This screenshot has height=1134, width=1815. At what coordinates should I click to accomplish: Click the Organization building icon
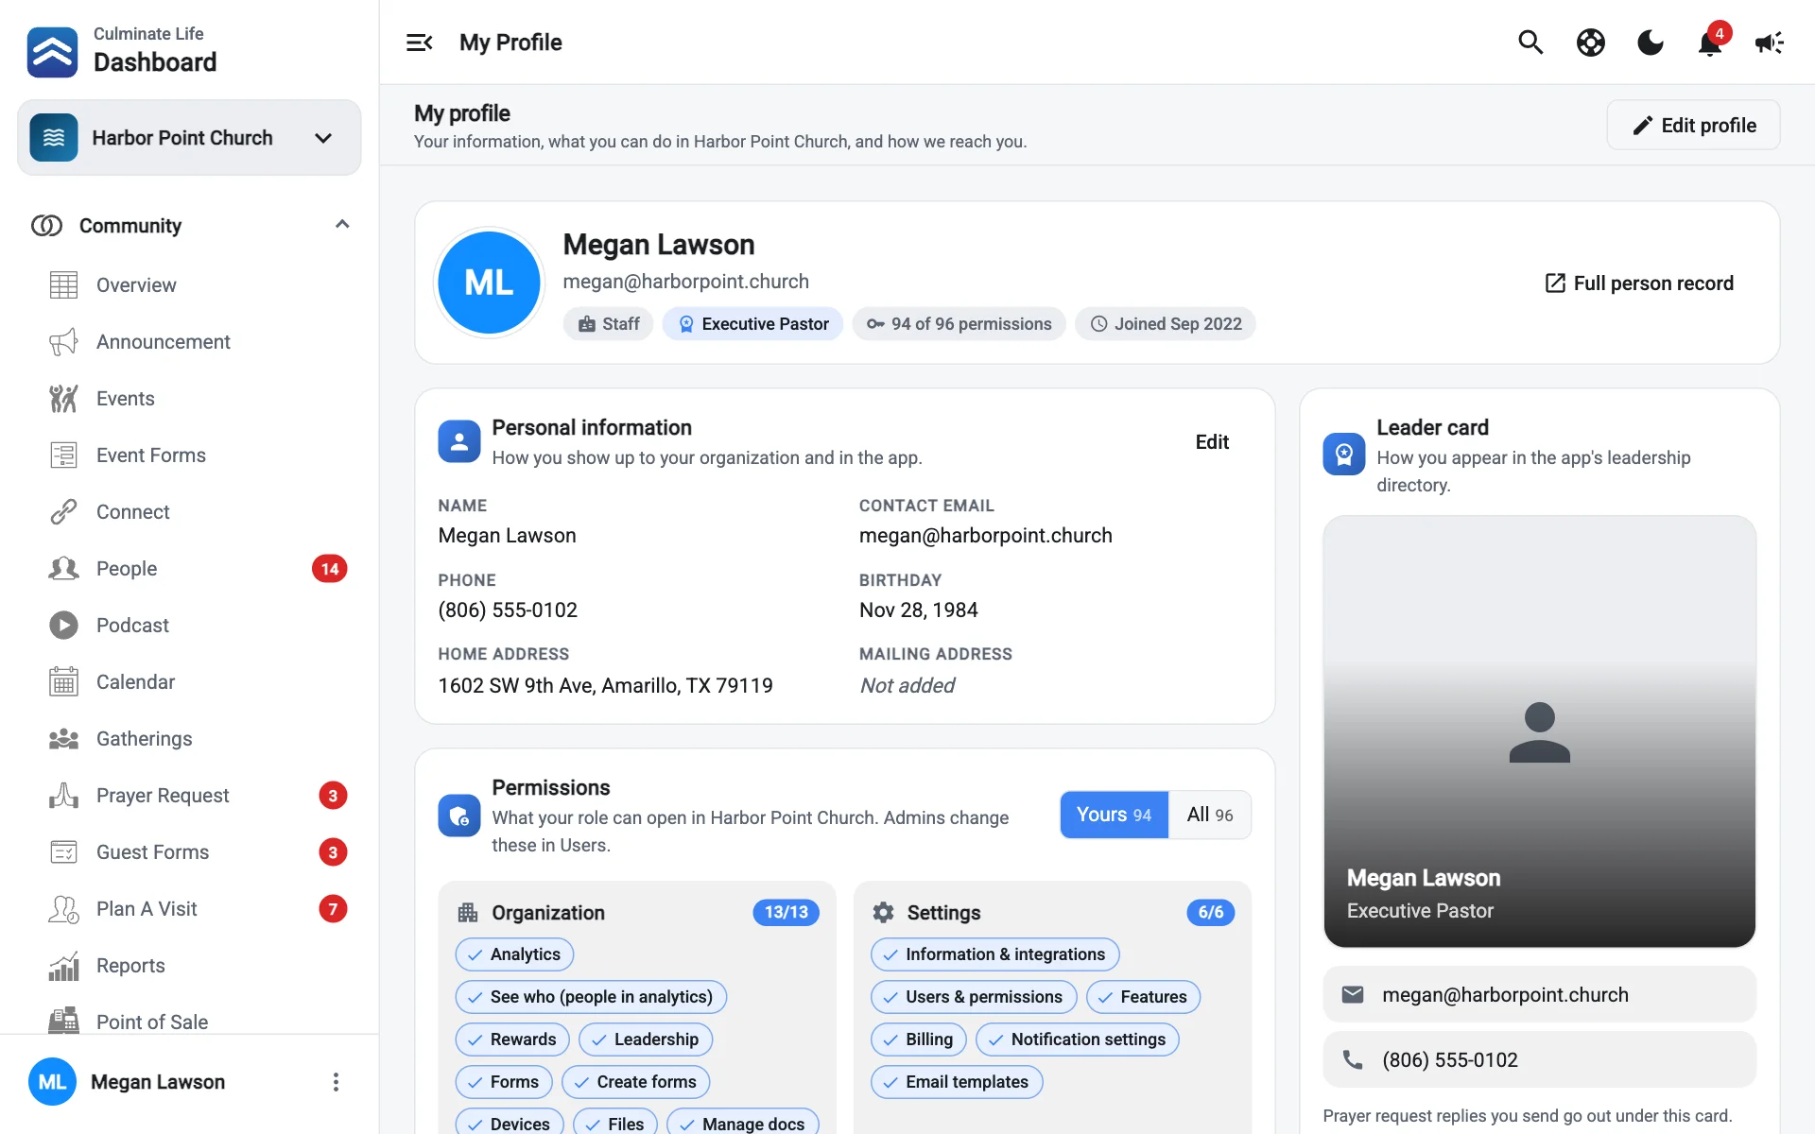click(x=468, y=913)
